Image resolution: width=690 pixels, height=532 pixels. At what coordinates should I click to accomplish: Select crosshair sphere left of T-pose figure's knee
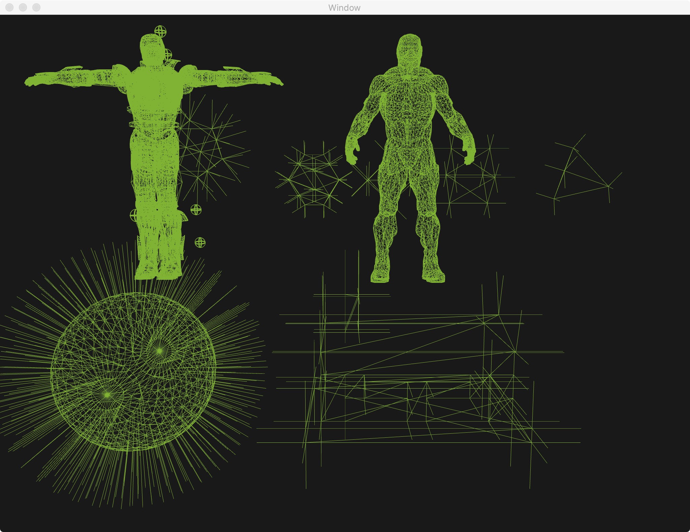tap(134, 215)
